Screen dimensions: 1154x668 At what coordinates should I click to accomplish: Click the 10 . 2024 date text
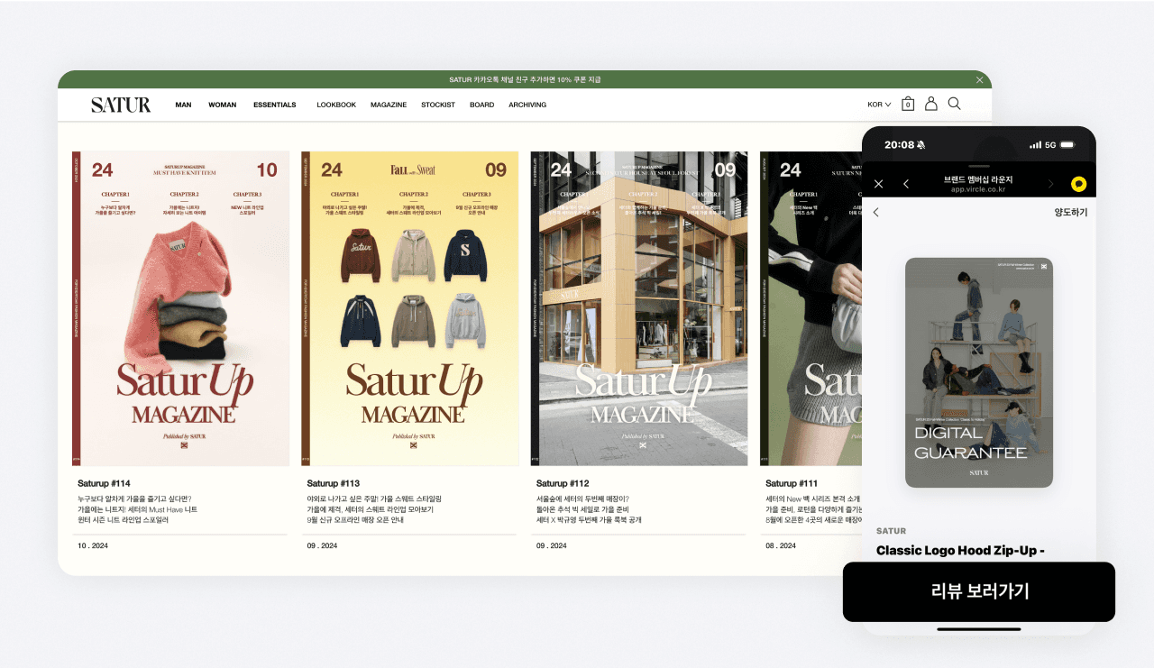94,545
